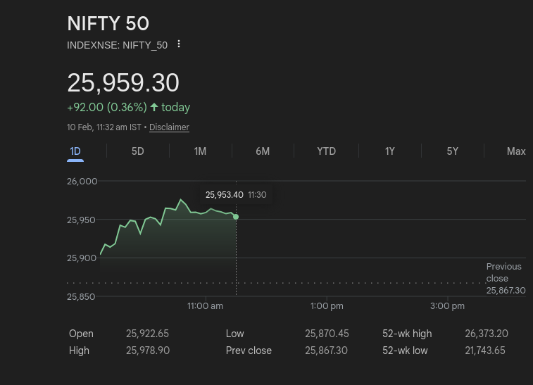Click the Open value 25,922.65
This screenshot has height=385, width=533.
pyautogui.click(x=147, y=334)
